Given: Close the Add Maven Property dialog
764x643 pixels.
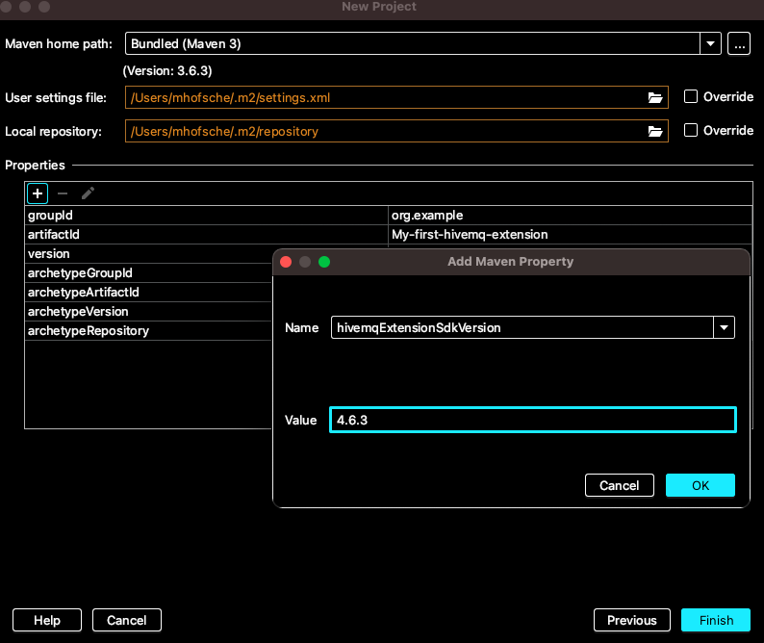Looking at the screenshot, I should tap(286, 262).
